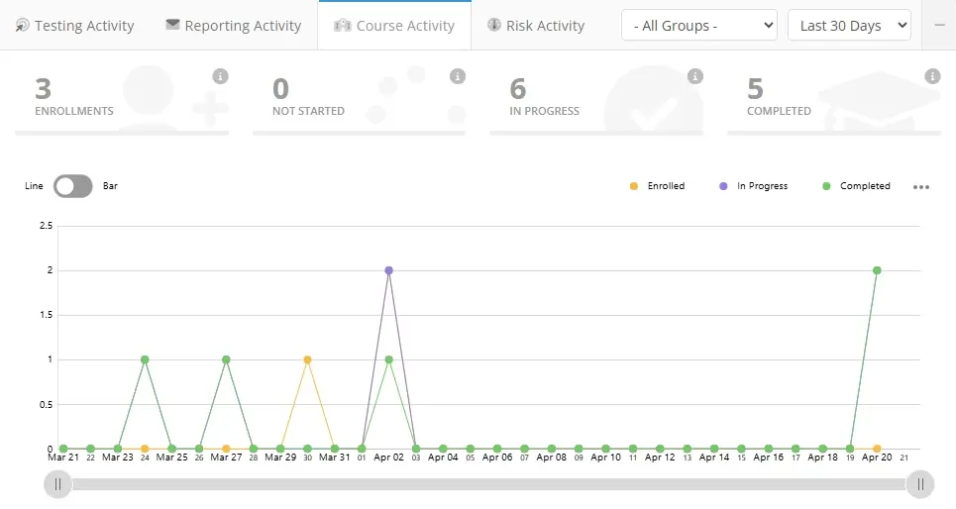Click the Testing Activity tab icon
The width and height of the screenshot is (956, 509).
(x=22, y=26)
